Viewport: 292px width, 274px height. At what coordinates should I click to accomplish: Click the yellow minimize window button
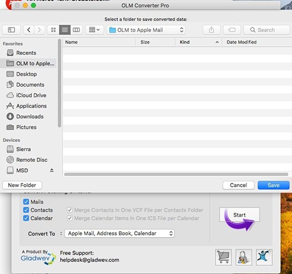point(25,5)
